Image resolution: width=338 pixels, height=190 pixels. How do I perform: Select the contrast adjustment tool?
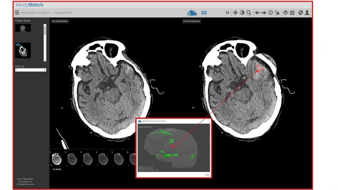click(x=242, y=13)
